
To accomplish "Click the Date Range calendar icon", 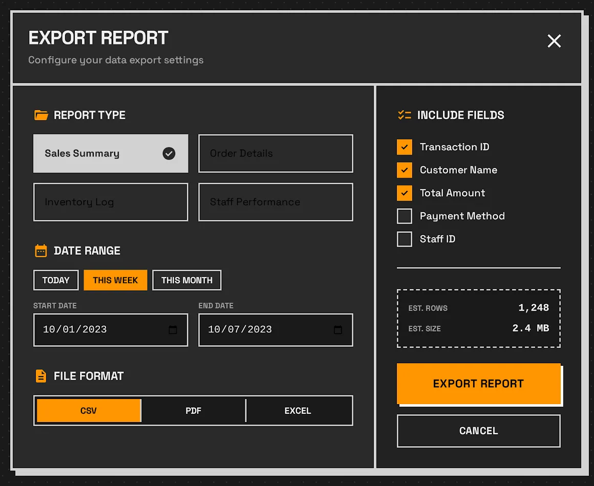I will click(x=41, y=251).
